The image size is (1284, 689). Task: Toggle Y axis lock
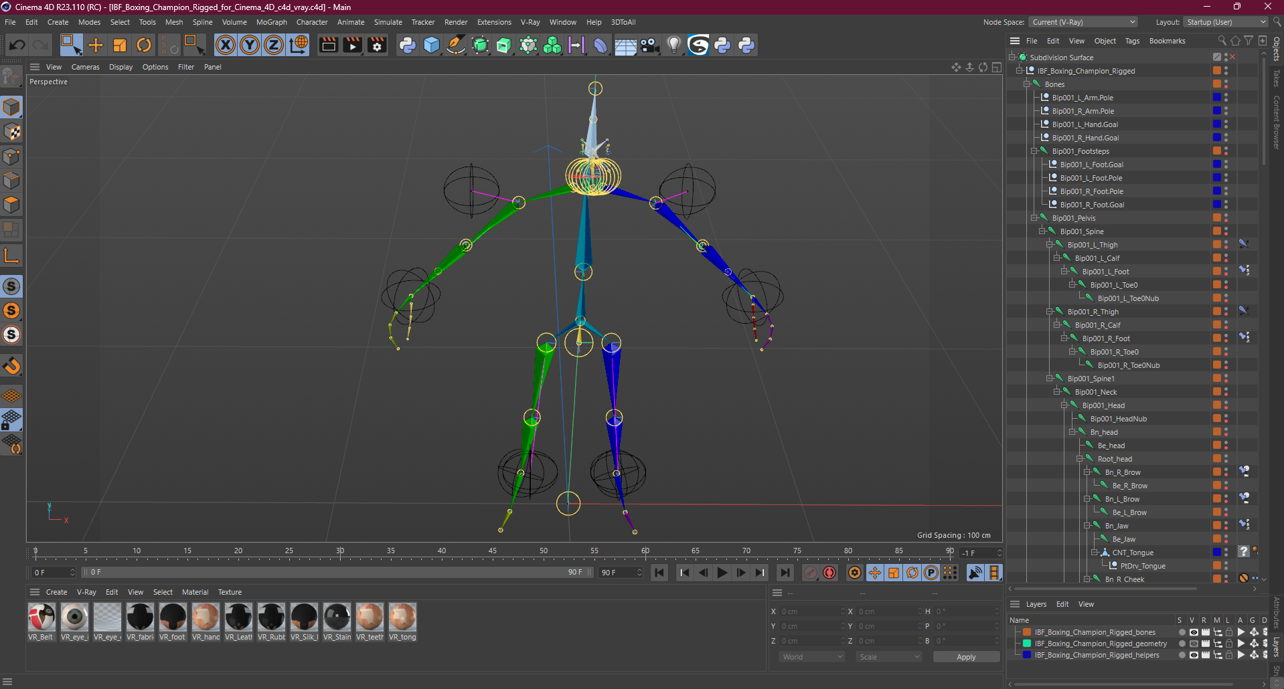point(250,45)
